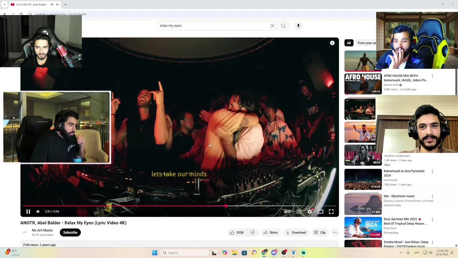
Task: Open options for Mix - Electronic music
Action: 432,197
